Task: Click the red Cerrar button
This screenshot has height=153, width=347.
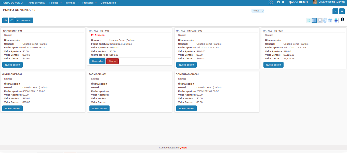Action: point(112,61)
